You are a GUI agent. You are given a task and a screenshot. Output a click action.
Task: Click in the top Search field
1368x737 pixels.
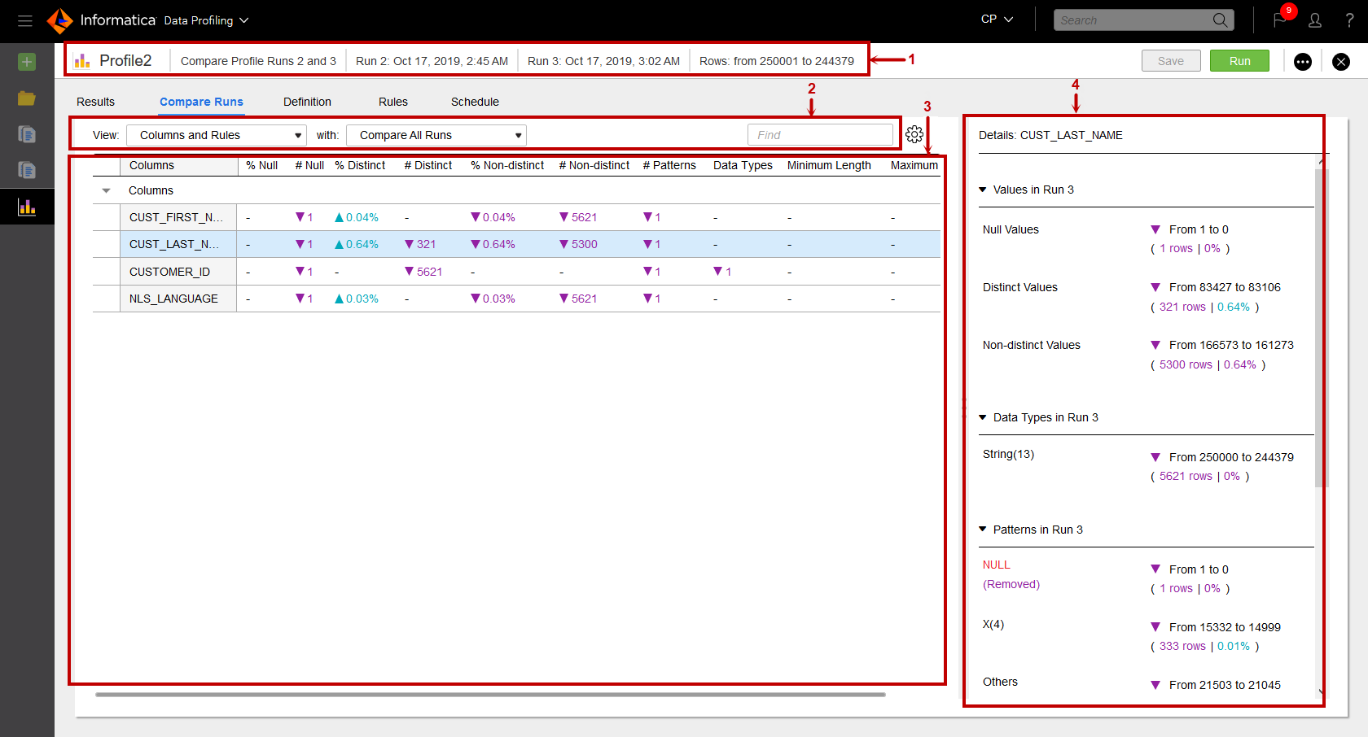tap(1133, 20)
